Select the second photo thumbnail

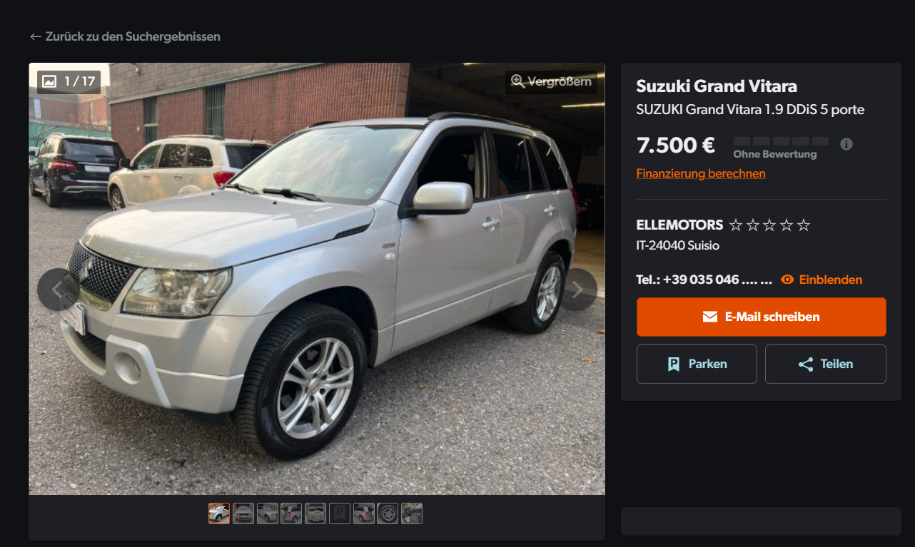[x=243, y=513]
